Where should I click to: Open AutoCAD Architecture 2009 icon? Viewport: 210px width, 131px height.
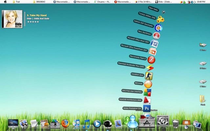click(147, 100)
